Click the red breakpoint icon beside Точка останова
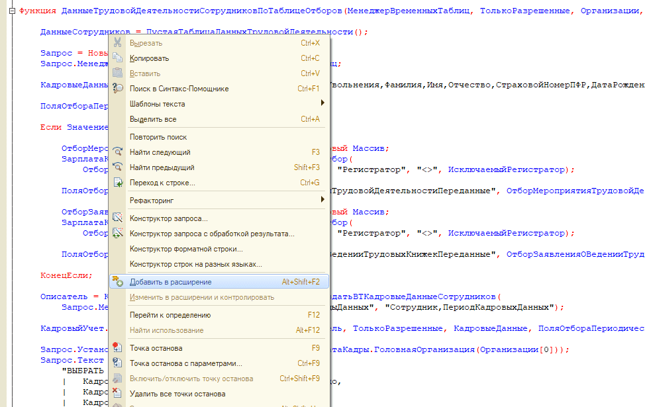The height and width of the screenshot is (407, 645). click(118, 347)
